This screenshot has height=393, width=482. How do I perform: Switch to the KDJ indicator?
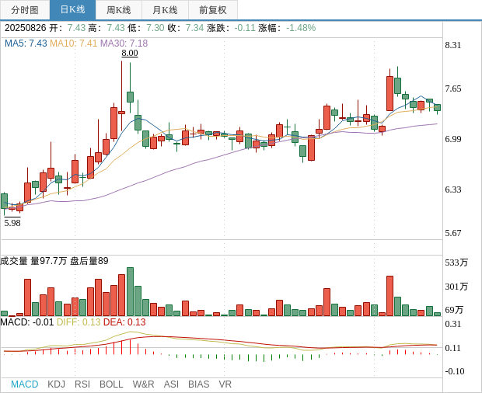pos(56,384)
